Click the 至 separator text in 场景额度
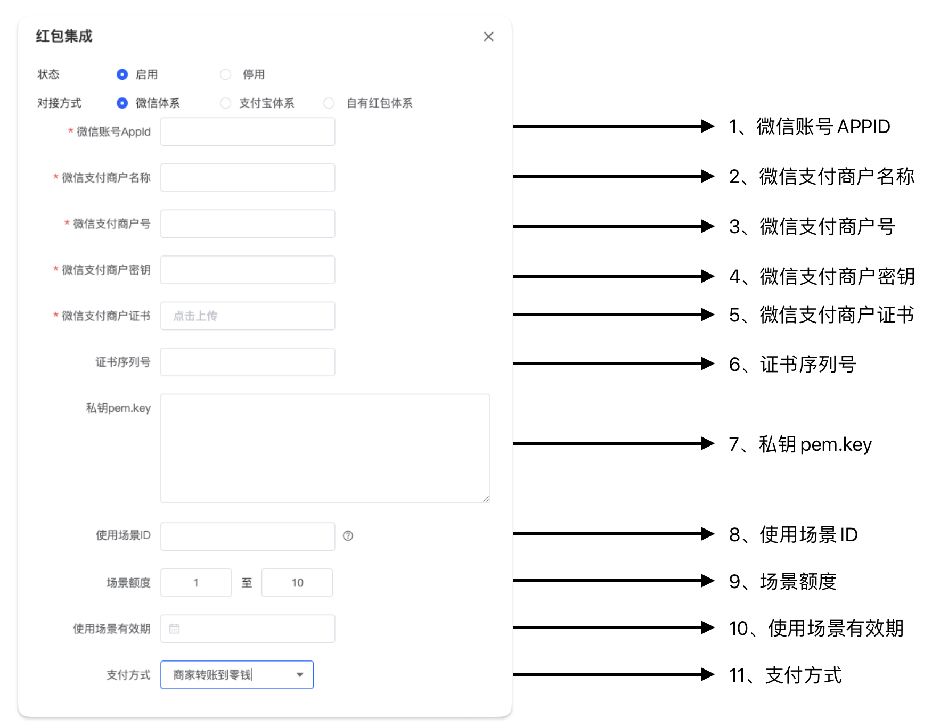Screen dimensions: 932x727 tap(247, 583)
